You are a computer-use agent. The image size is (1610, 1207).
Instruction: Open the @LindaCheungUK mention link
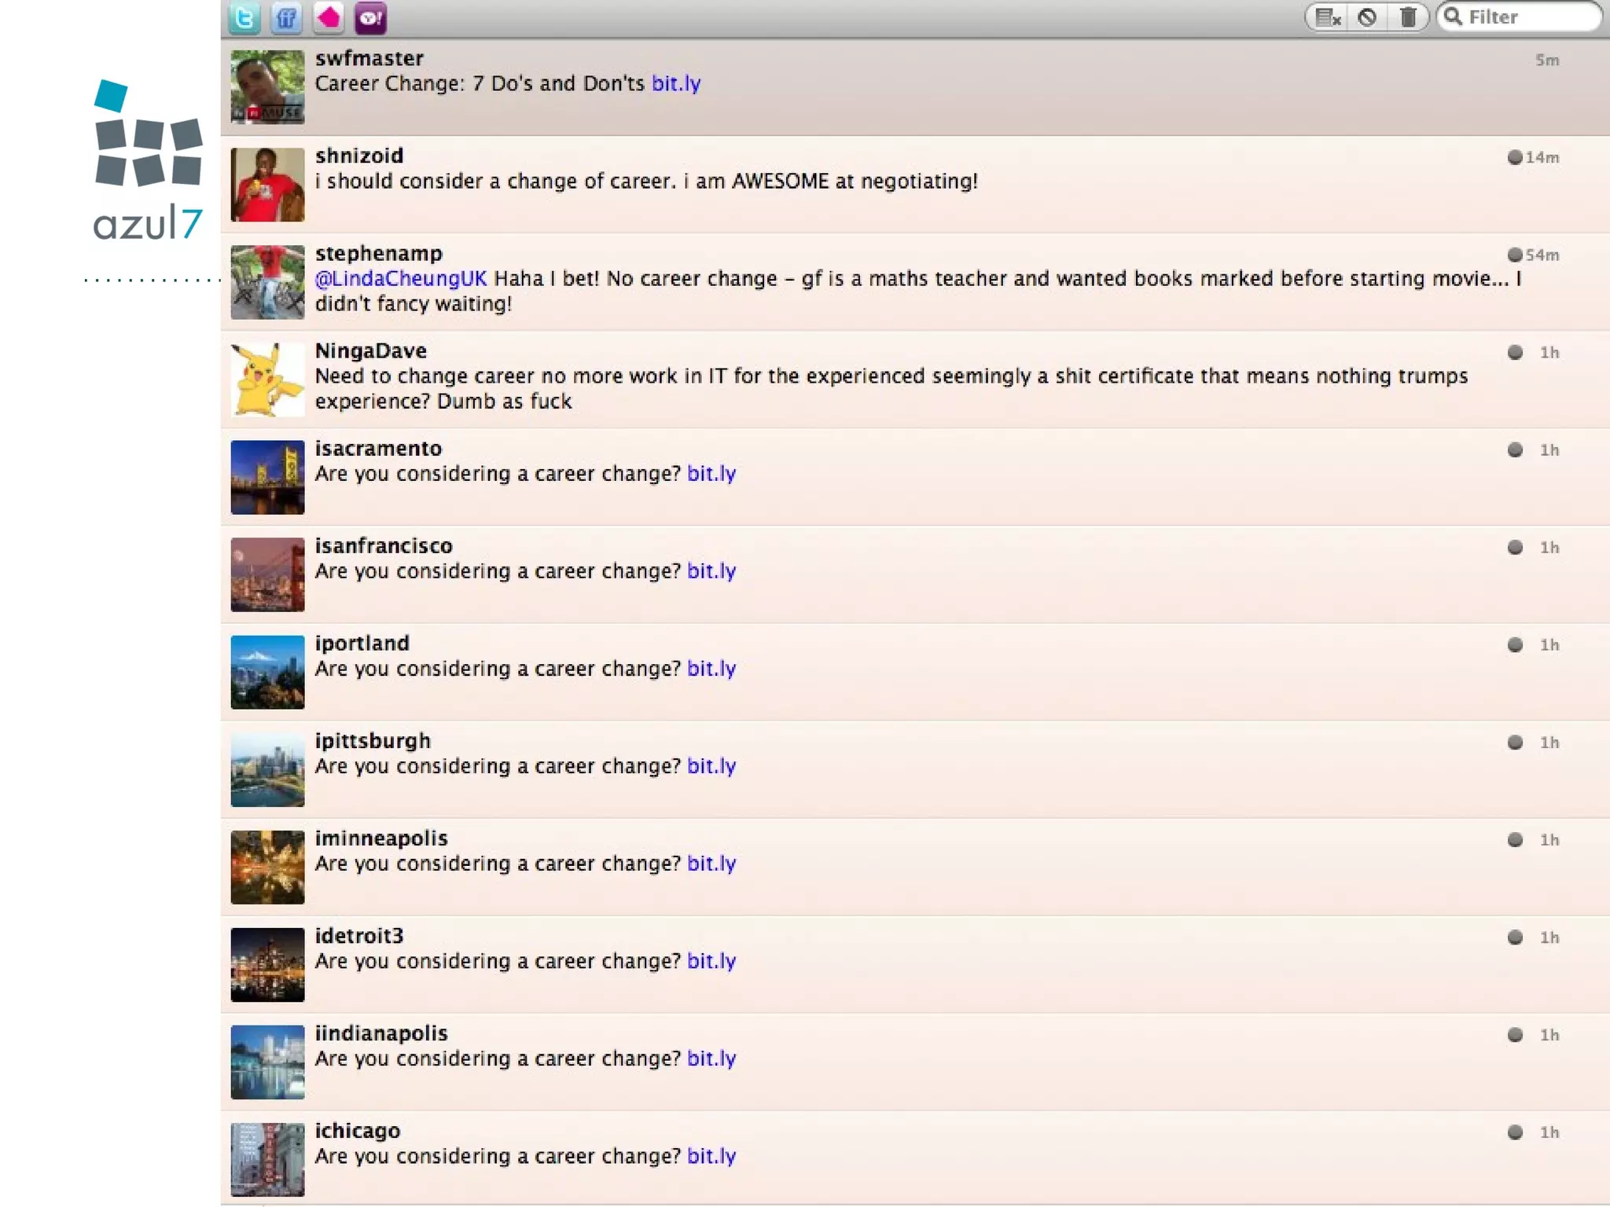tap(401, 279)
